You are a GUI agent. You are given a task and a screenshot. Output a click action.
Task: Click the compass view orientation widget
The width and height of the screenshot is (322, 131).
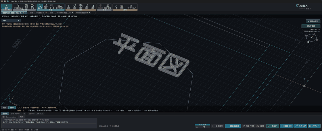312,38
